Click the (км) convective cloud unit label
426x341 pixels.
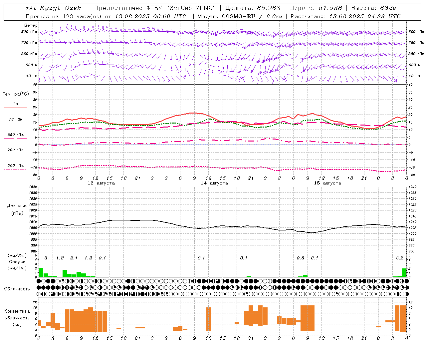(17, 324)
